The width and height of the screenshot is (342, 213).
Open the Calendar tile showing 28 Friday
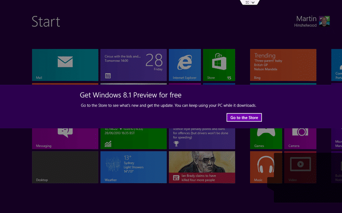133,65
